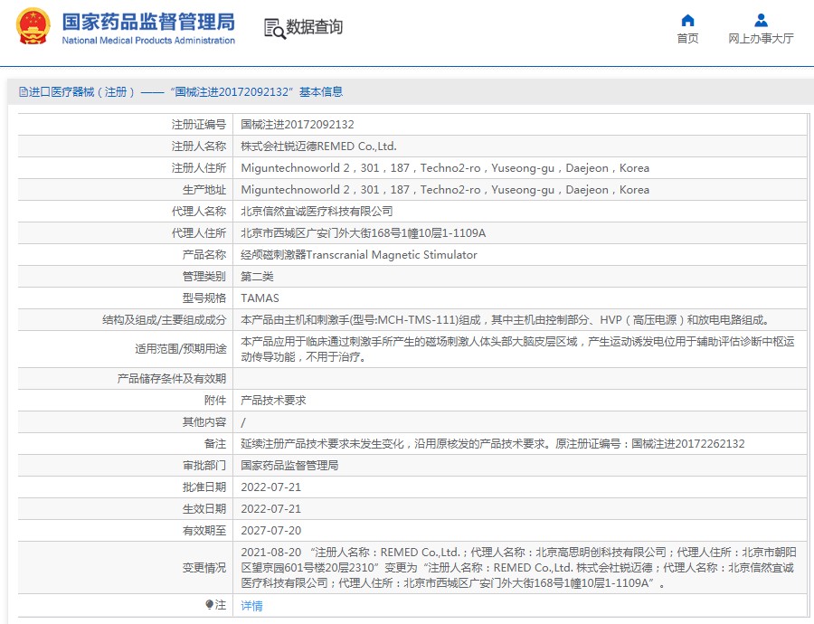Open the 数据查询 search icon
The image size is (814, 624).
[275, 29]
